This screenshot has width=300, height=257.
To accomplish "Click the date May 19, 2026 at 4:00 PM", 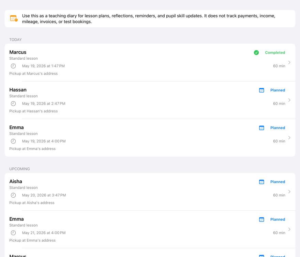I will 44,141.
